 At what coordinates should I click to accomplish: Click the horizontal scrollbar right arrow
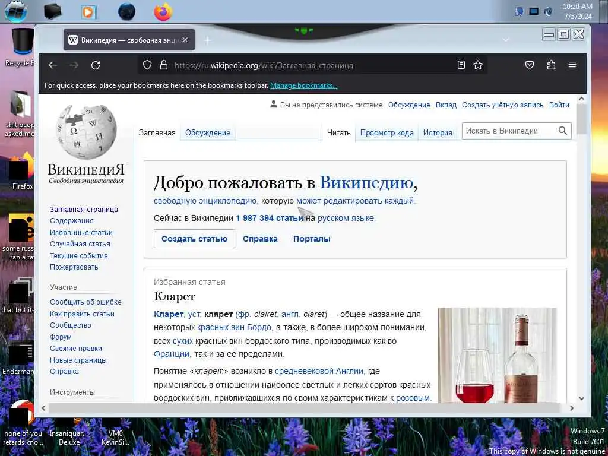coord(572,408)
